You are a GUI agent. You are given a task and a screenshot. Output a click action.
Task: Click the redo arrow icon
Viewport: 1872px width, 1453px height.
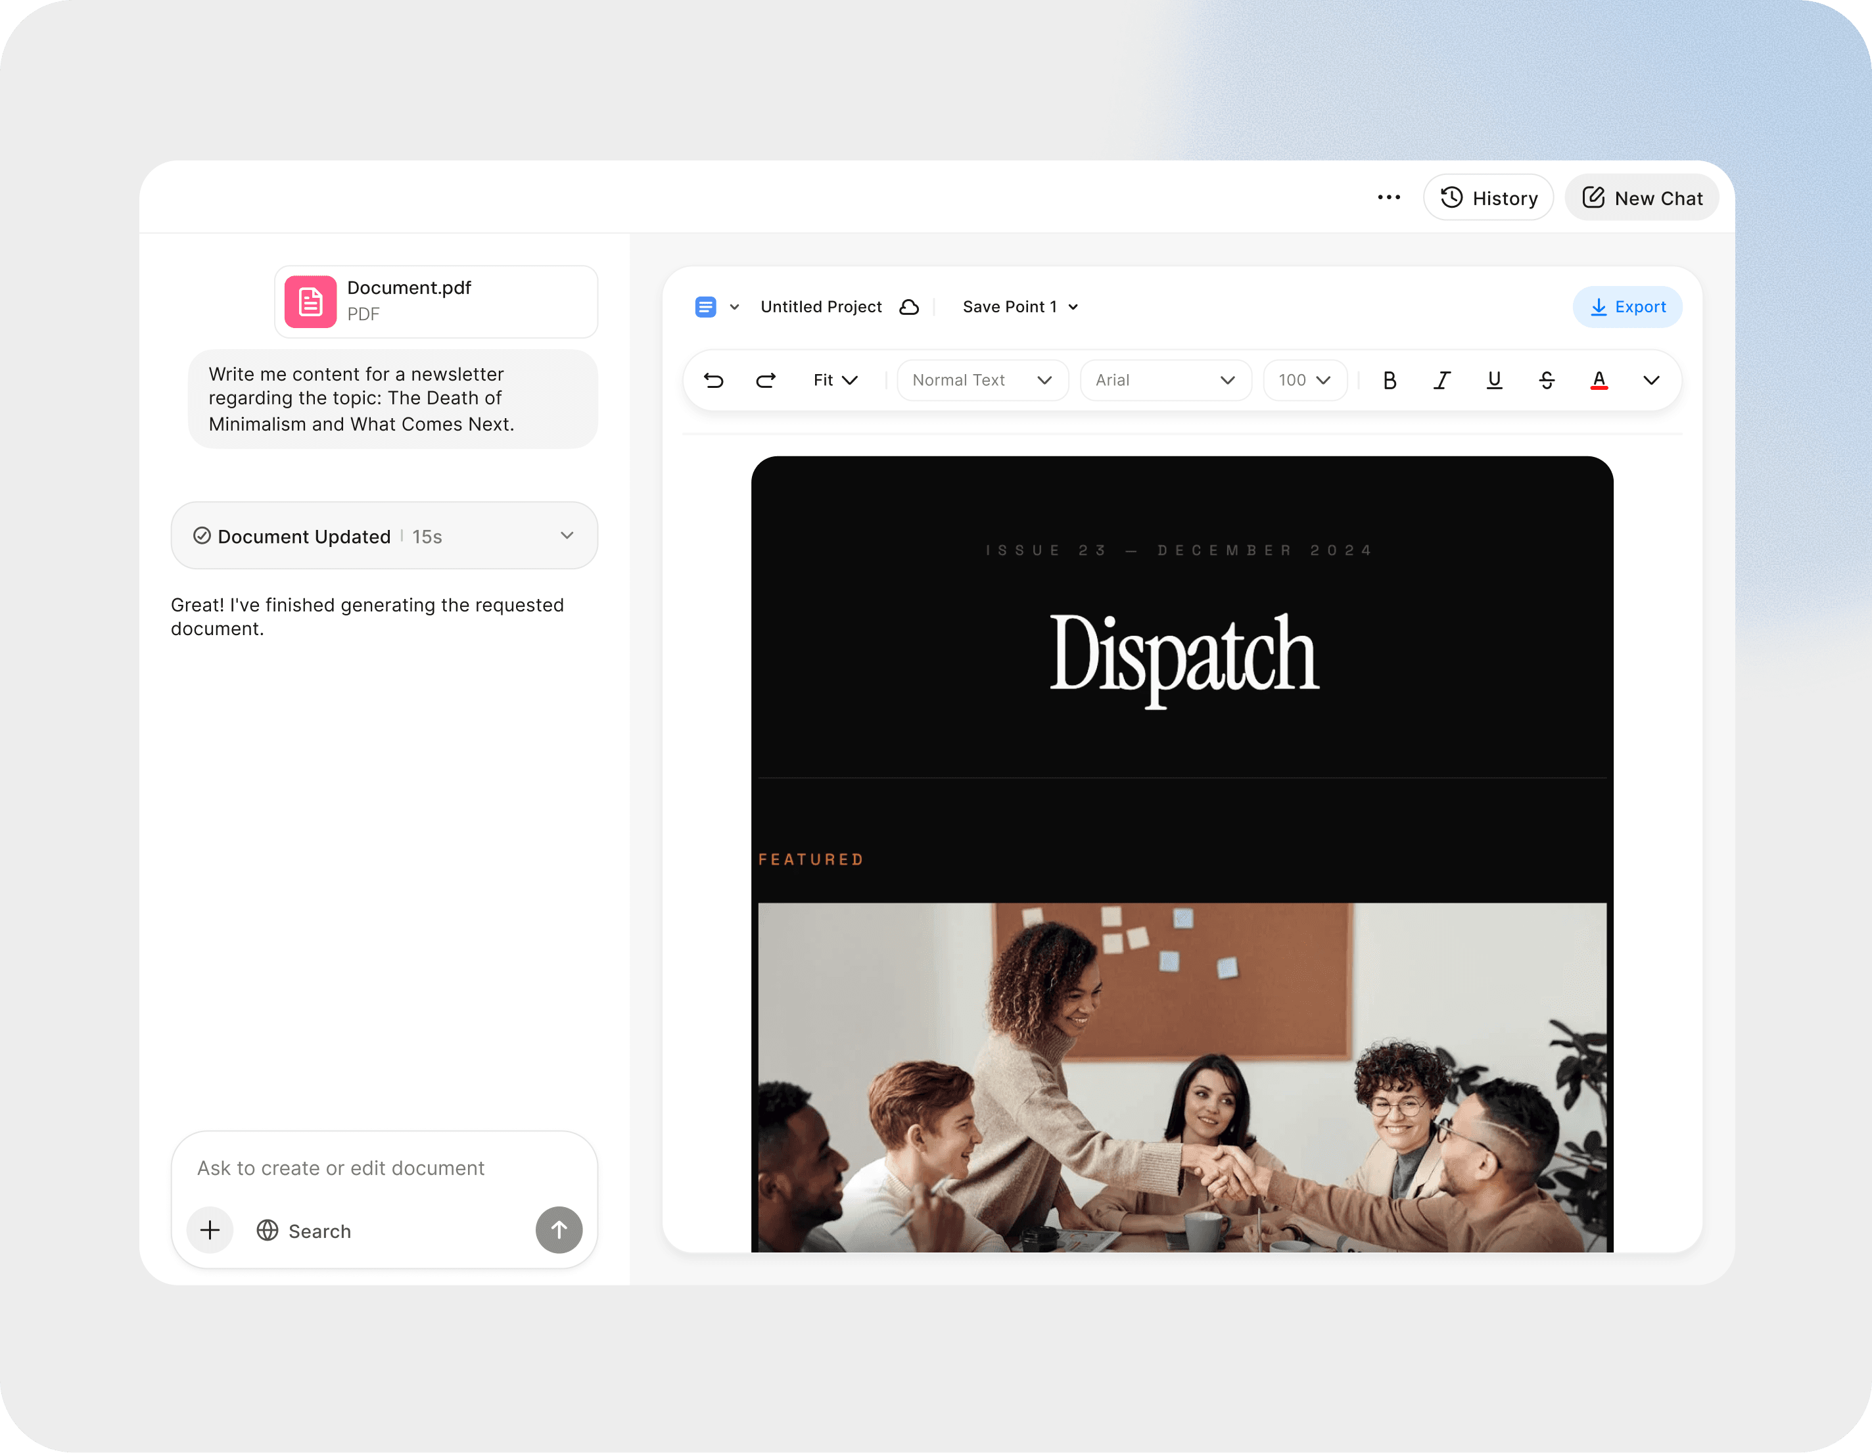coord(765,380)
